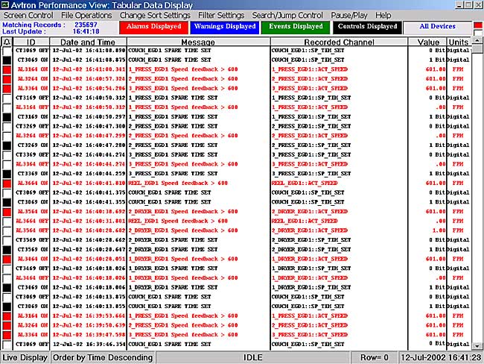Screen dimensions: 484x364
Task: Toggle the Warnings Displayed button
Action: [x=225, y=27]
